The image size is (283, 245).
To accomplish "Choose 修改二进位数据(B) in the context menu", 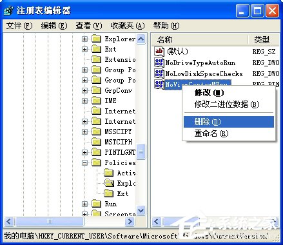I will pos(229,104).
